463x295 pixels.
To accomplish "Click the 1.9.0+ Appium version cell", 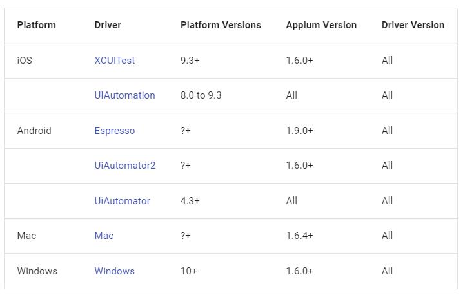I will tap(299, 131).
